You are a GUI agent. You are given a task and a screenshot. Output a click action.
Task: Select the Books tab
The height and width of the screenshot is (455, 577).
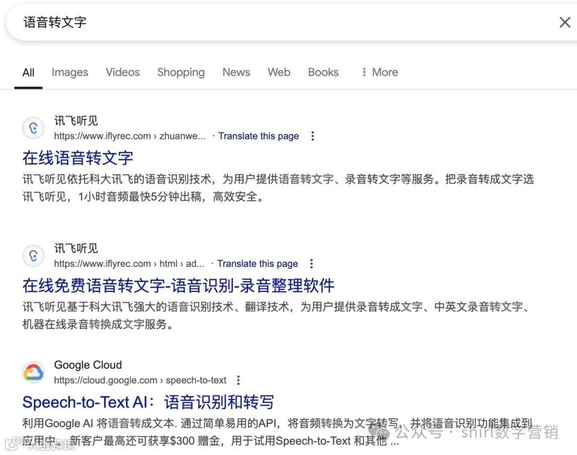[323, 72]
